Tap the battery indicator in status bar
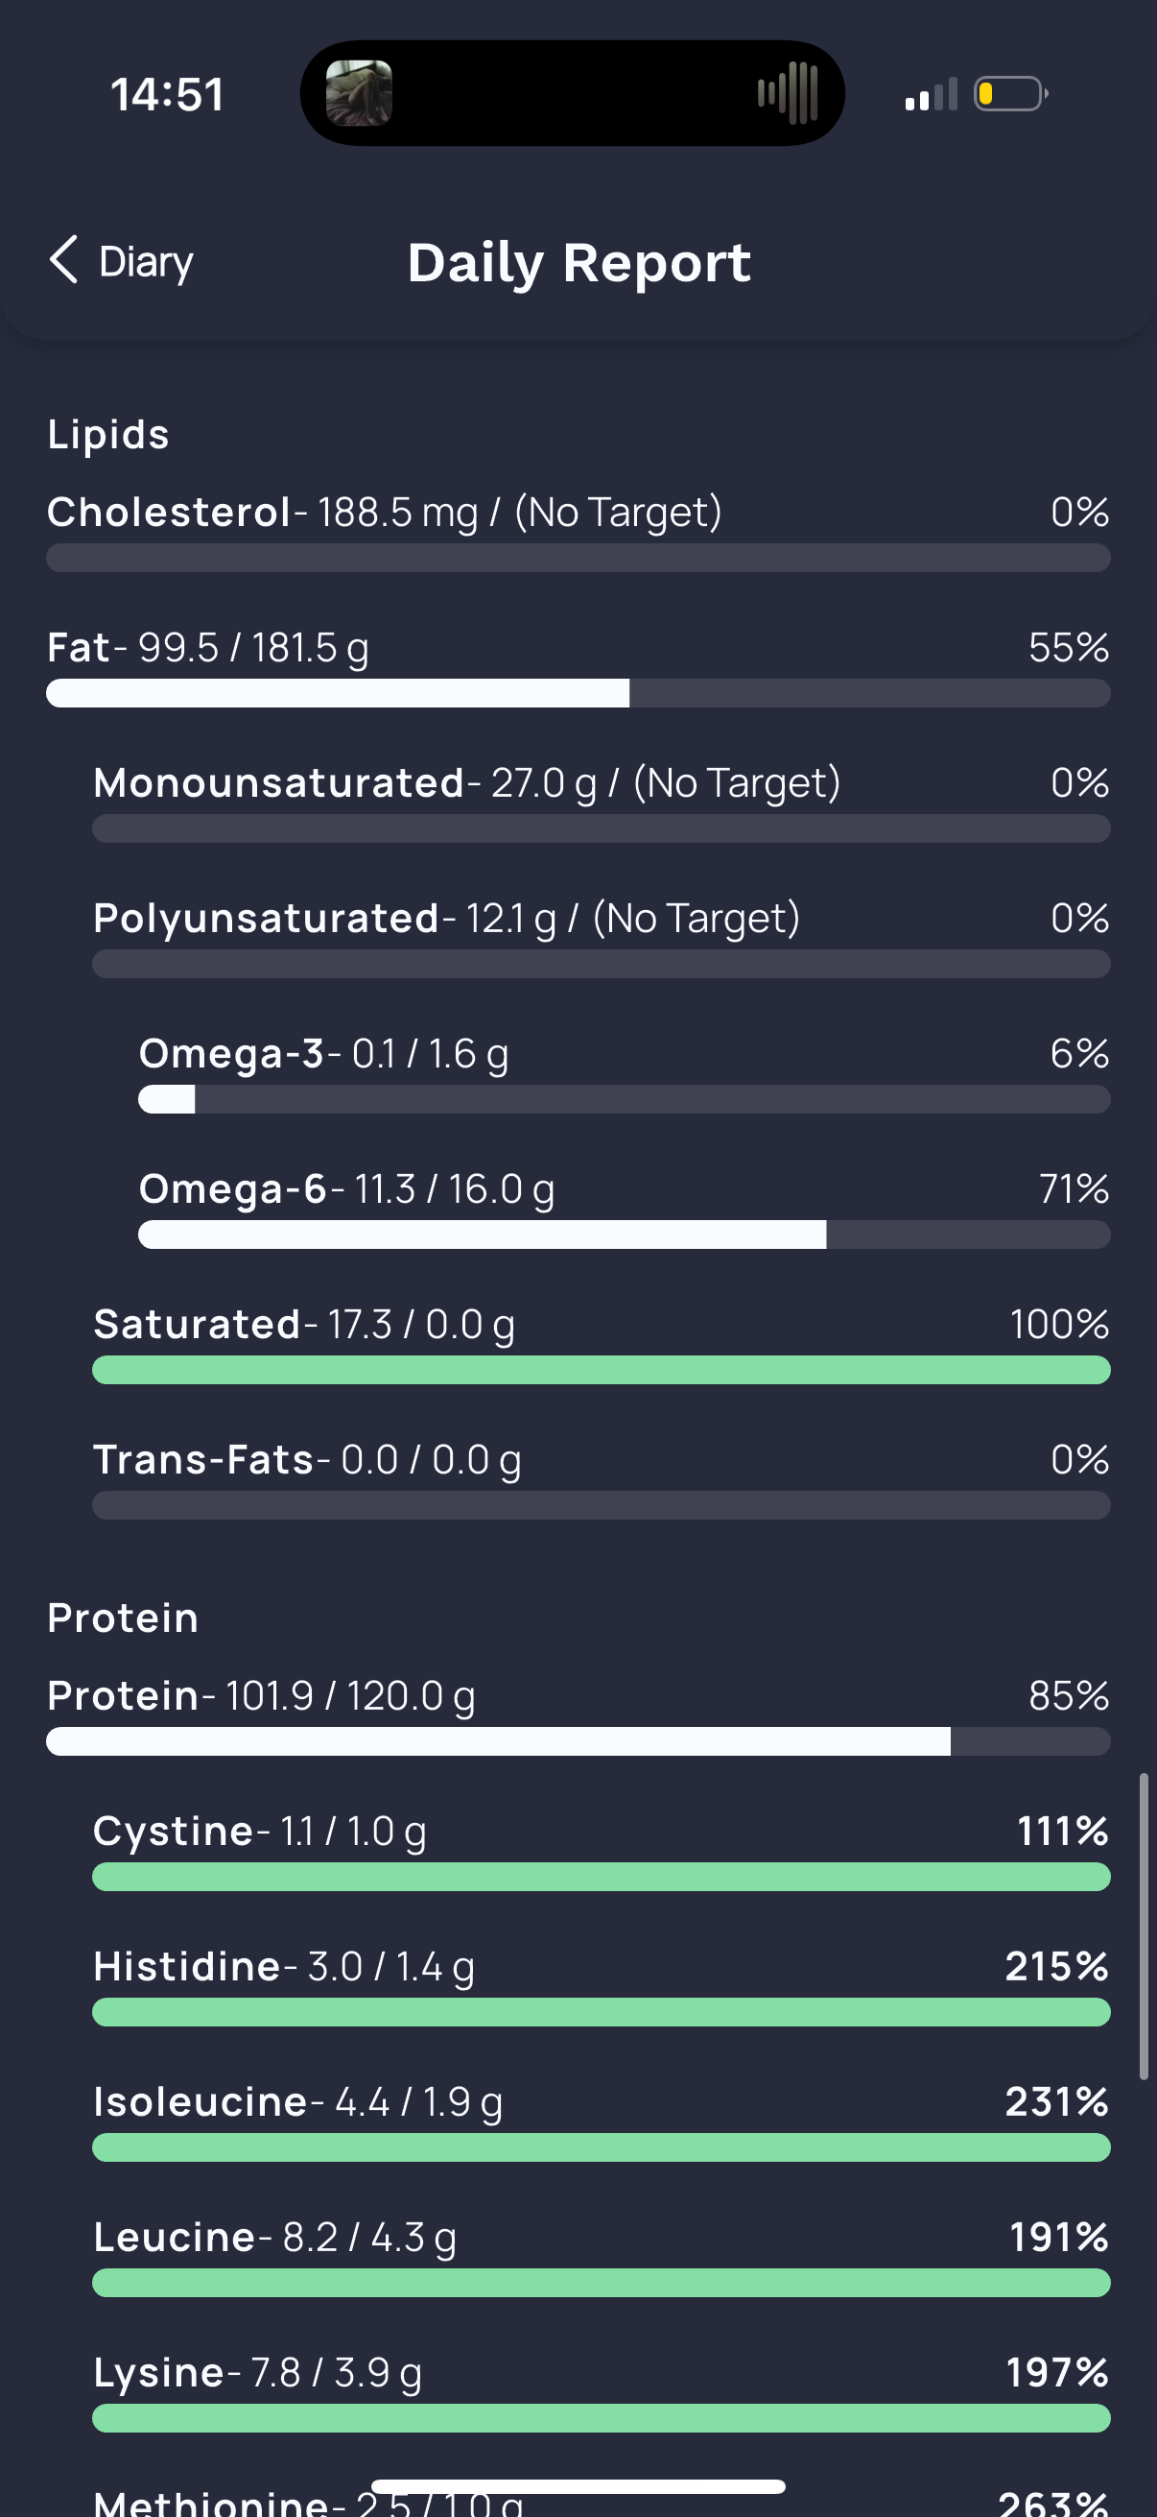Viewport: 1157px width, 2517px height. tap(1010, 94)
